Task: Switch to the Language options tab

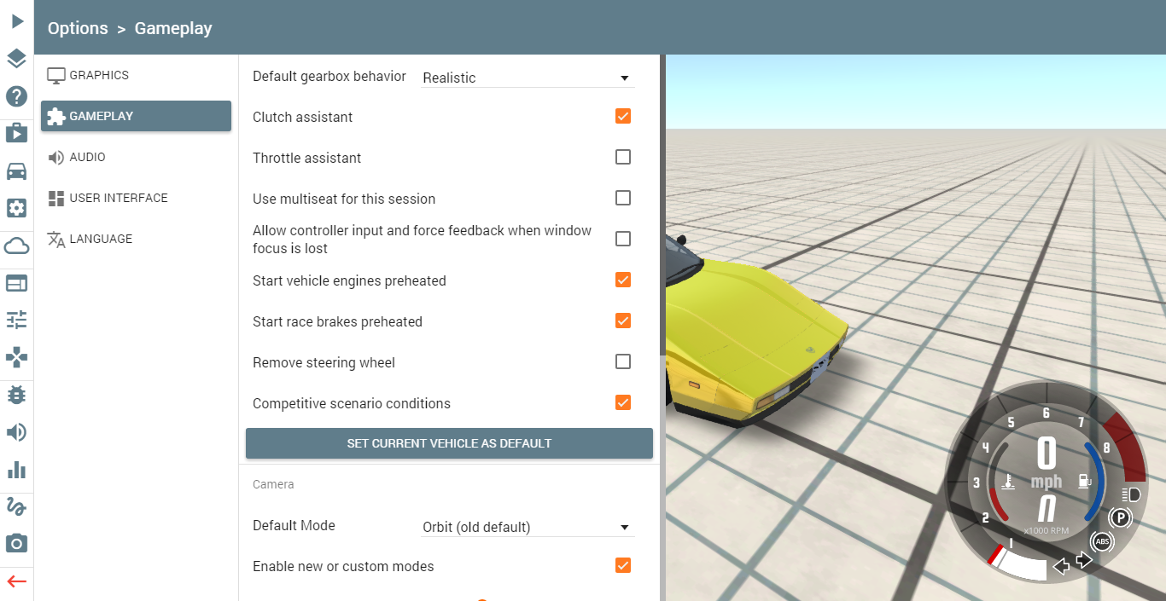Action: click(x=136, y=239)
